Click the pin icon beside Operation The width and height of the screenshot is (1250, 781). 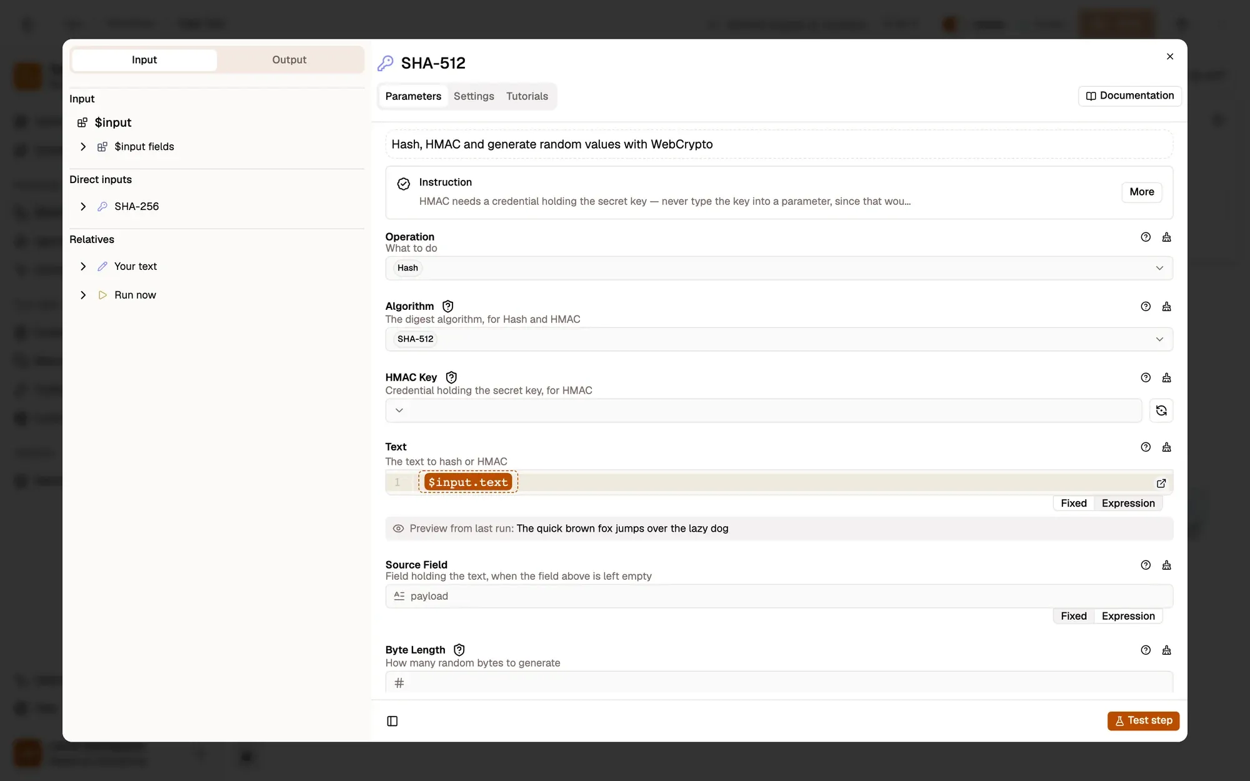click(x=1166, y=237)
